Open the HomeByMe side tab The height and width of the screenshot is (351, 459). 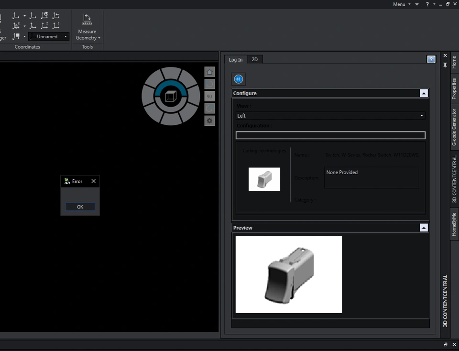tap(454, 224)
